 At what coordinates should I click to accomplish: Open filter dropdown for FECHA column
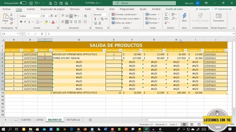point(36,51)
